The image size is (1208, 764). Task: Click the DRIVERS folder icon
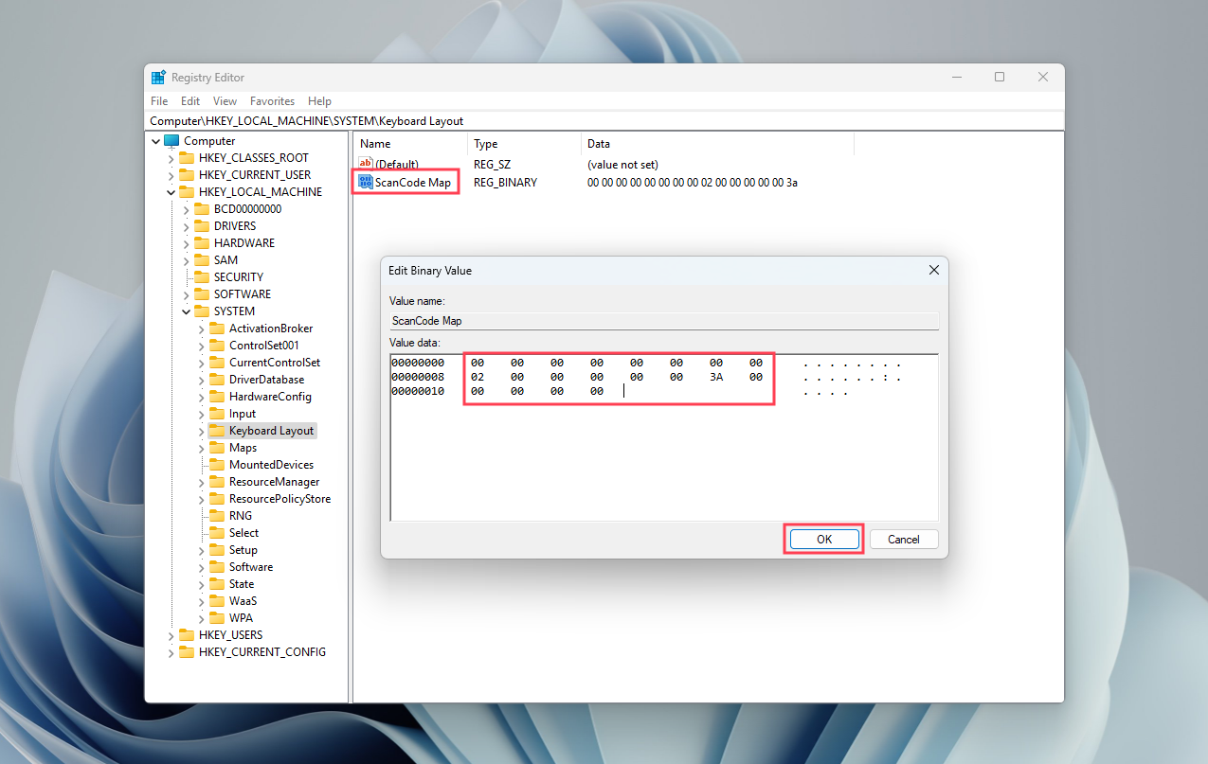[202, 226]
